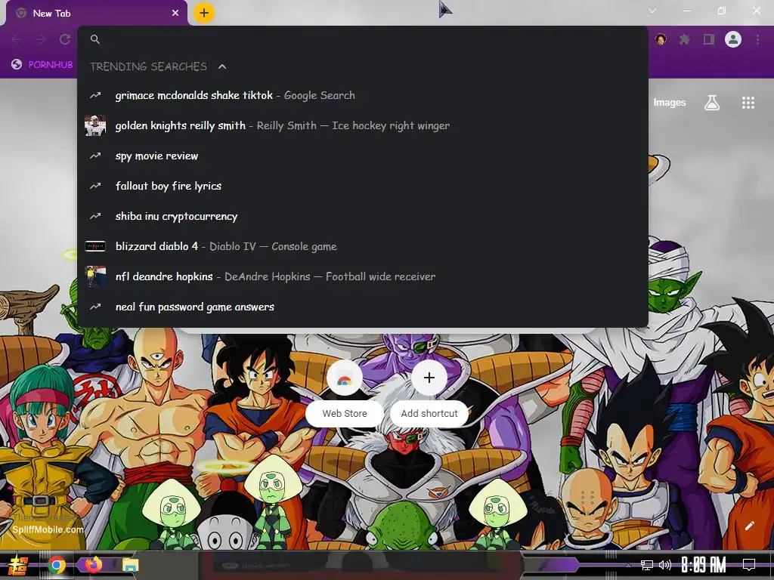Close the New Tab tab
This screenshot has width=774, height=580.
pos(175,14)
